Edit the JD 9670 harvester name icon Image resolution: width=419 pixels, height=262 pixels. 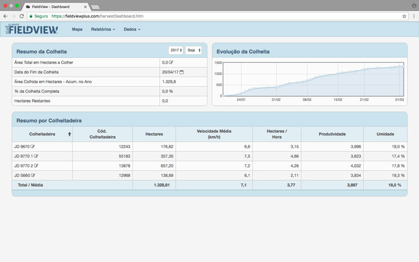[x=33, y=146]
